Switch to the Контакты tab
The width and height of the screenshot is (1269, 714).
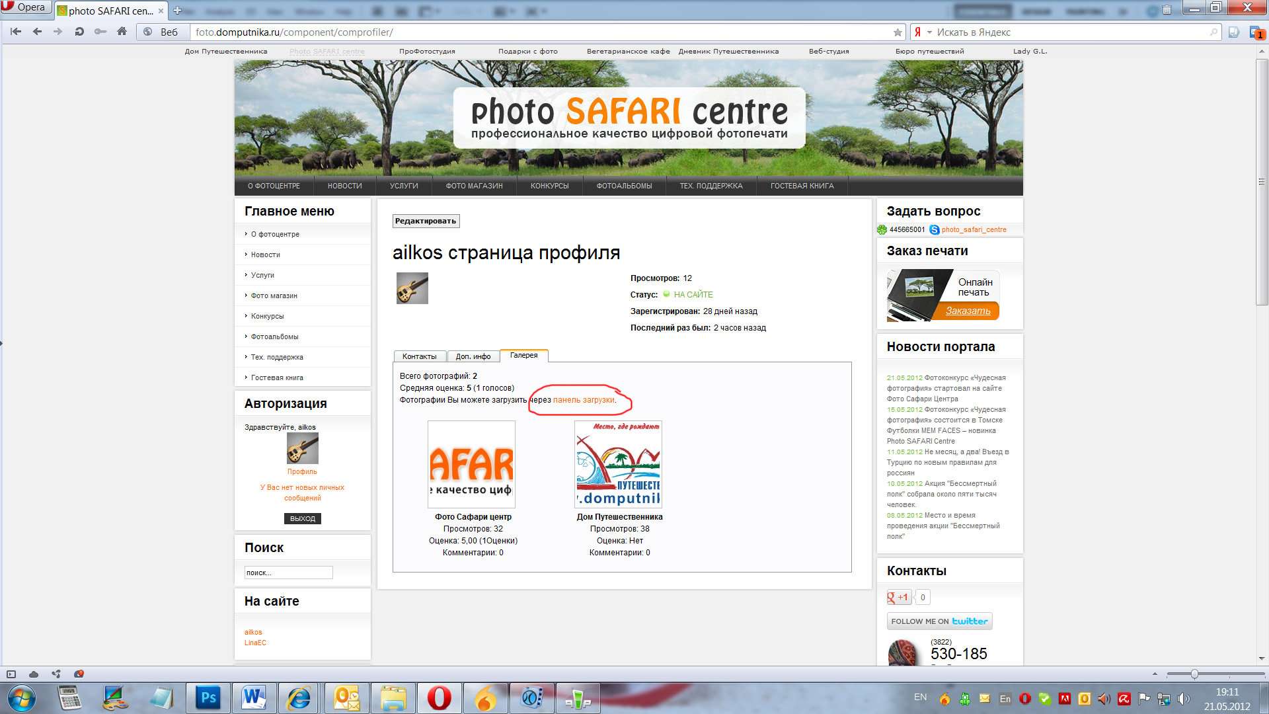point(420,356)
